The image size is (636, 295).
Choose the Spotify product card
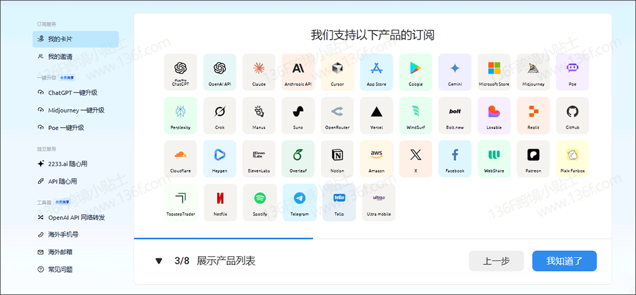260,203
